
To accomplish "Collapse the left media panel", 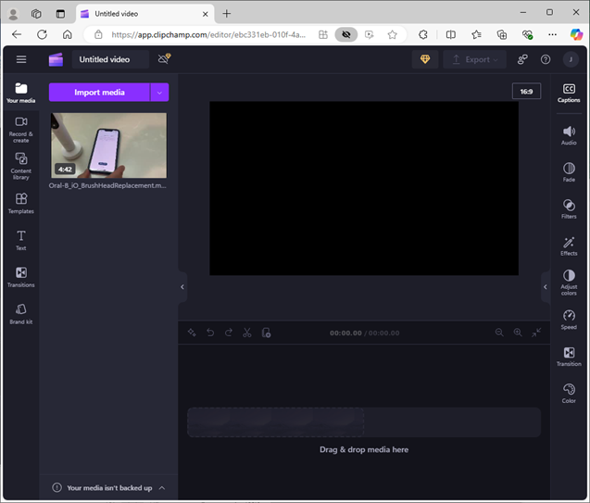I will [x=182, y=286].
